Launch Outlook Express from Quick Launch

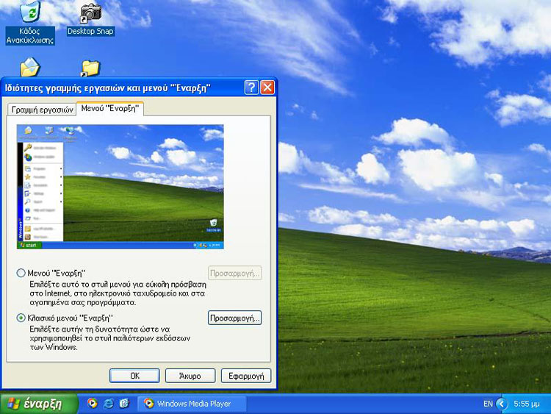(x=124, y=403)
